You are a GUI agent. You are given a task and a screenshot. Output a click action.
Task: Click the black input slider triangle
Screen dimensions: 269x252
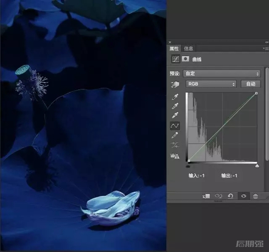(188, 166)
